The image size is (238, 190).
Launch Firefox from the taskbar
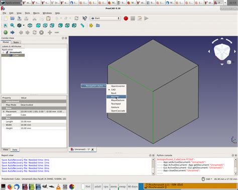[x=10, y=186]
